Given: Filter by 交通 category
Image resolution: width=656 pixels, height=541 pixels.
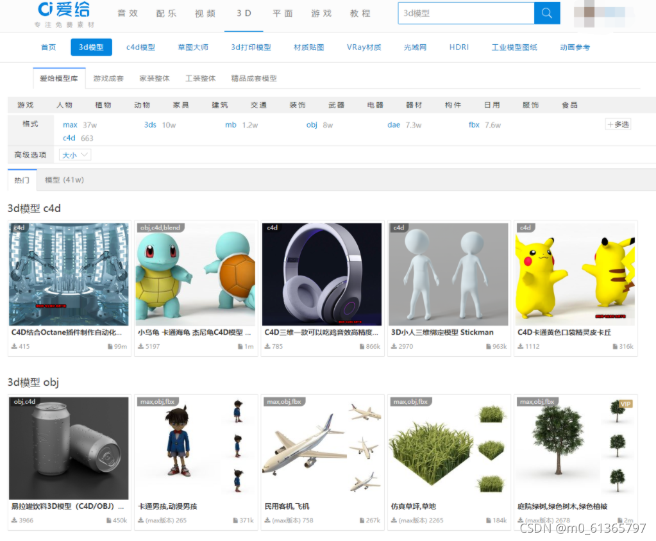Looking at the screenshot, I should pos(258,105).
